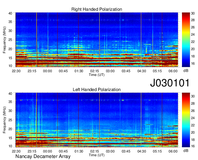Viewport: 198px width, 160px height.
Task: Click the 00:00 tick under the upper plot
Action: point(47,71)
